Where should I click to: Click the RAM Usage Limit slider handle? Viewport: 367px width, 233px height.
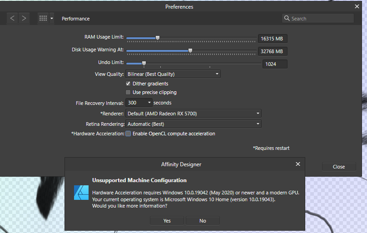pyautogui.click(x=158, y=38)
